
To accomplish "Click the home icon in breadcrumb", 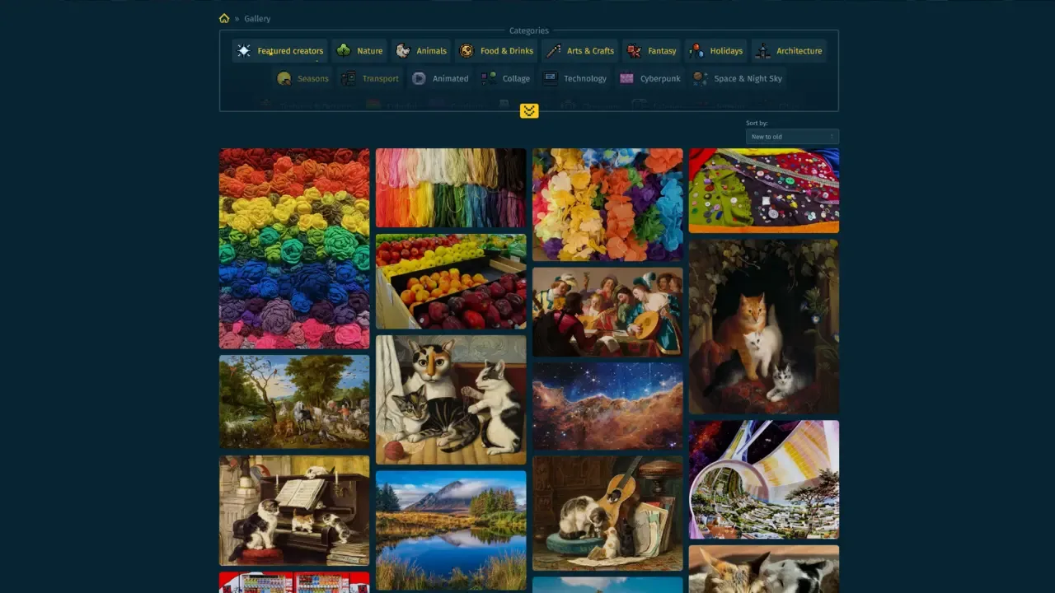I will [224, 18].
